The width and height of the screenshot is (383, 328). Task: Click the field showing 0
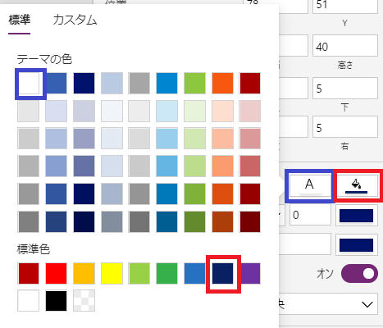click(x=310, y=215)
